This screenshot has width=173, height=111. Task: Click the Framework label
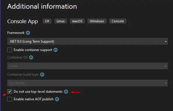click(16, 33)
